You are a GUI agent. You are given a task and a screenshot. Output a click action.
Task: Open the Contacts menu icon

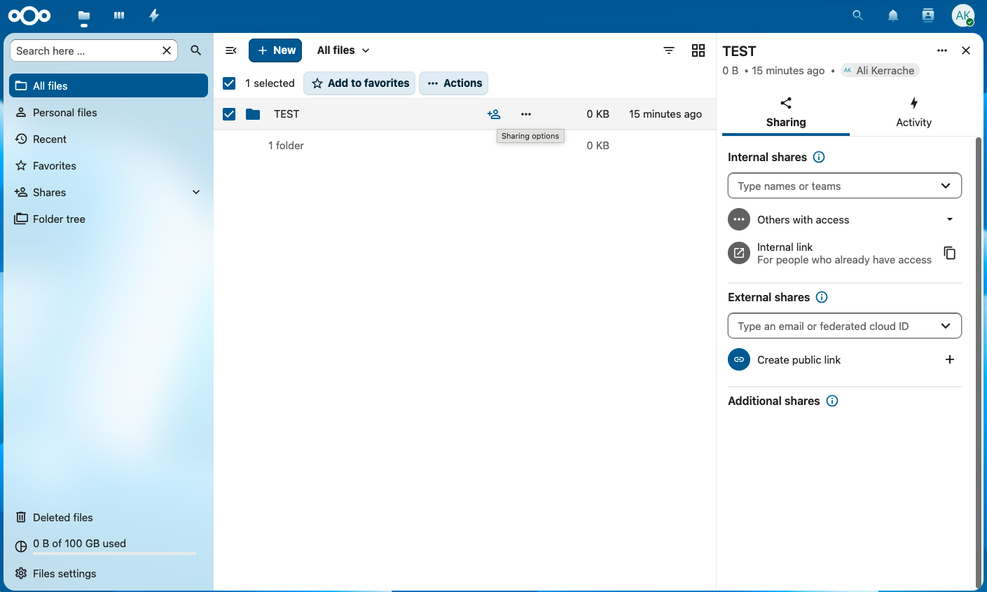coord(927,15)
